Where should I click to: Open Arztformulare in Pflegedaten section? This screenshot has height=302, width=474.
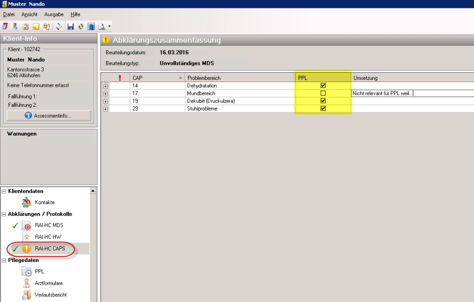click(x=48, y=283)
